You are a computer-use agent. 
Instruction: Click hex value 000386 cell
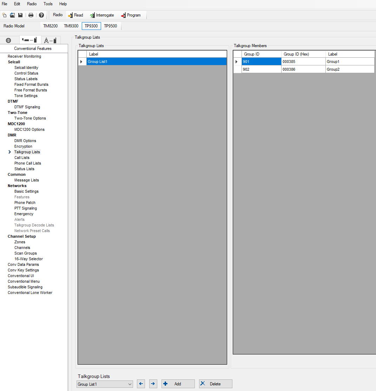[x=303, y=69]
